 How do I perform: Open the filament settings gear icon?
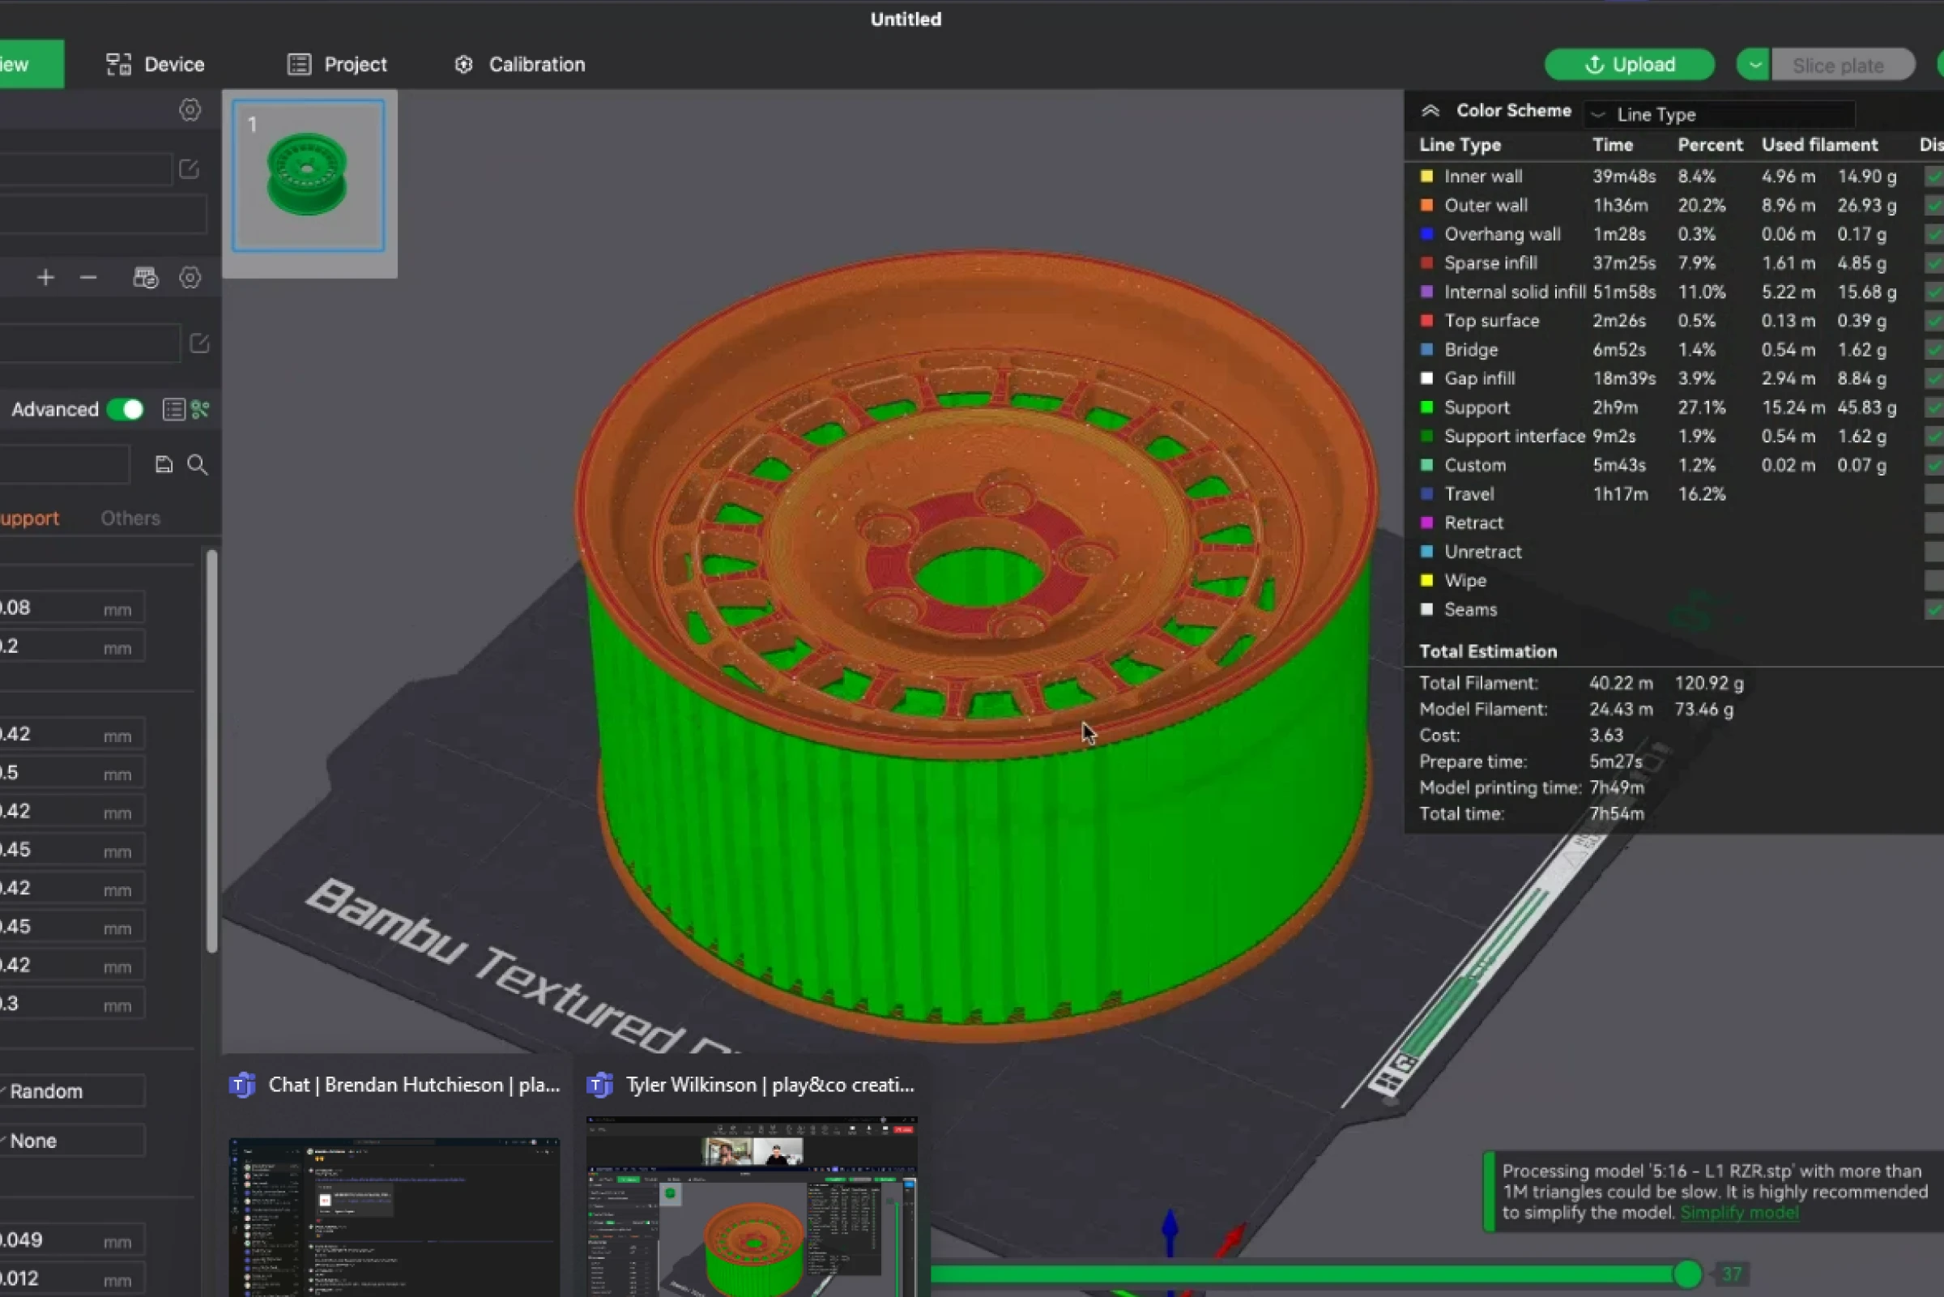click(190, 278)
